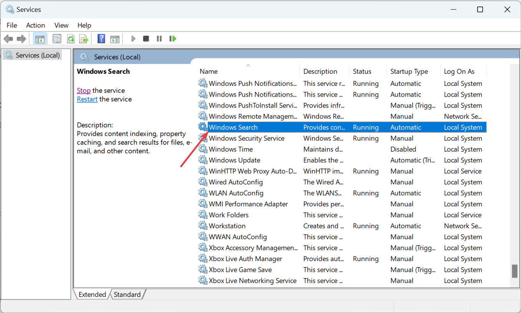Open the View menu

click(x=61, y=25)
